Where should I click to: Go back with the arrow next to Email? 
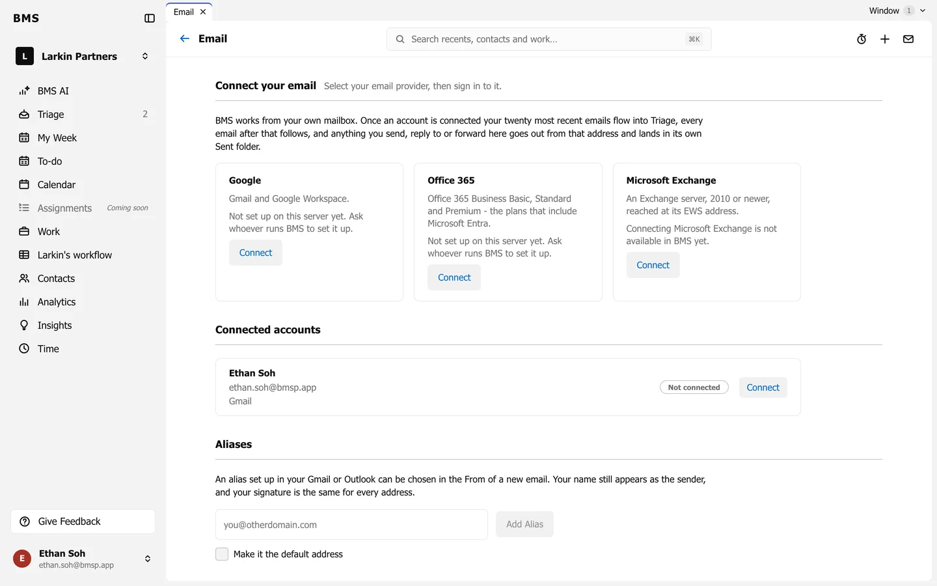click(185, 38)
